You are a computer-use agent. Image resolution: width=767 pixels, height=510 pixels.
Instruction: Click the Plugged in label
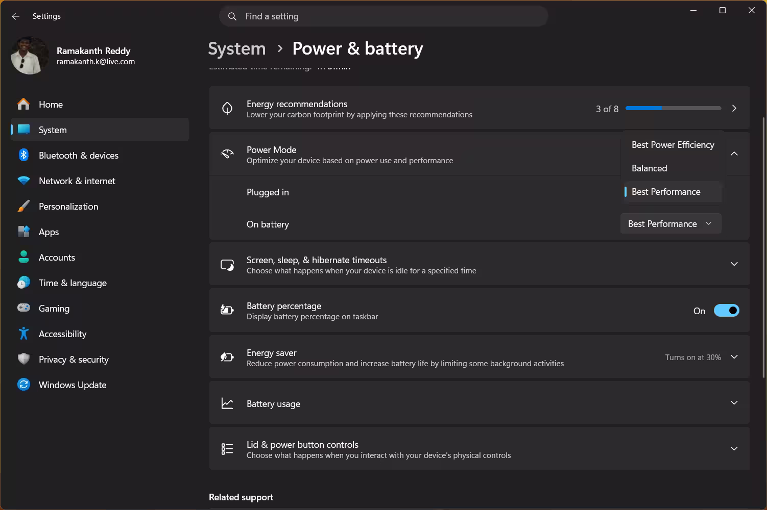[268, 192]
